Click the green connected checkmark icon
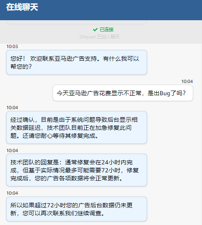Screen dimensions: 202x225 (x=95, y=29)
